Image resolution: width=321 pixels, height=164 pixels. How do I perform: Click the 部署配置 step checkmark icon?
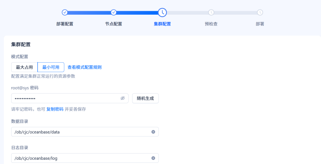[x=65, y=12]
